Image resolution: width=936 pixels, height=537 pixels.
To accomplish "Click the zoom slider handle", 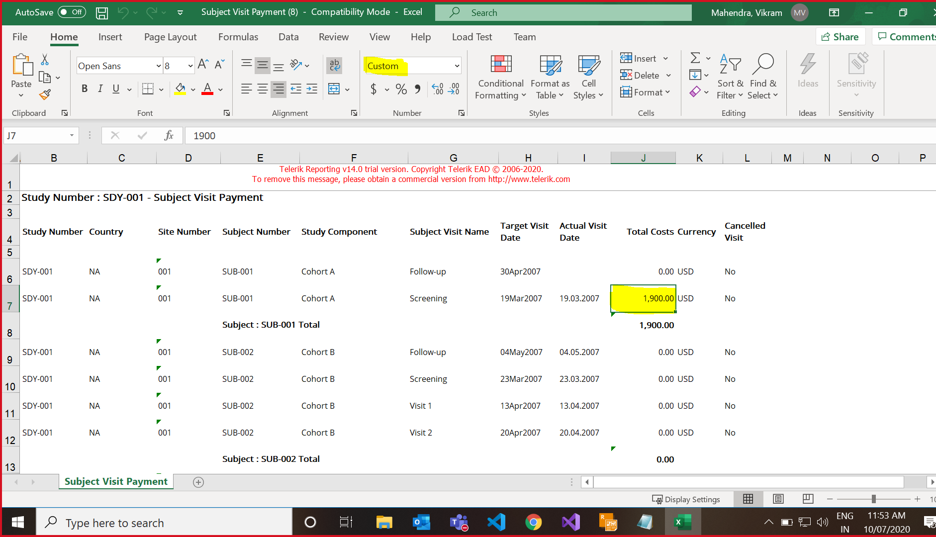I will pyautogui.click(x=873, y=499).
